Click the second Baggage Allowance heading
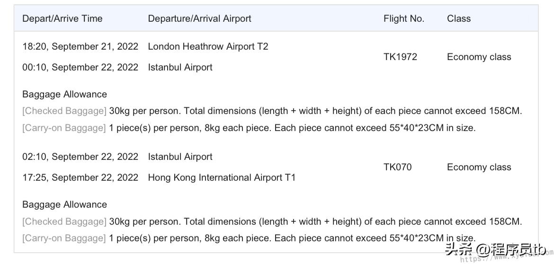Screen dimensions: 554x264 [x=64, y=204]
